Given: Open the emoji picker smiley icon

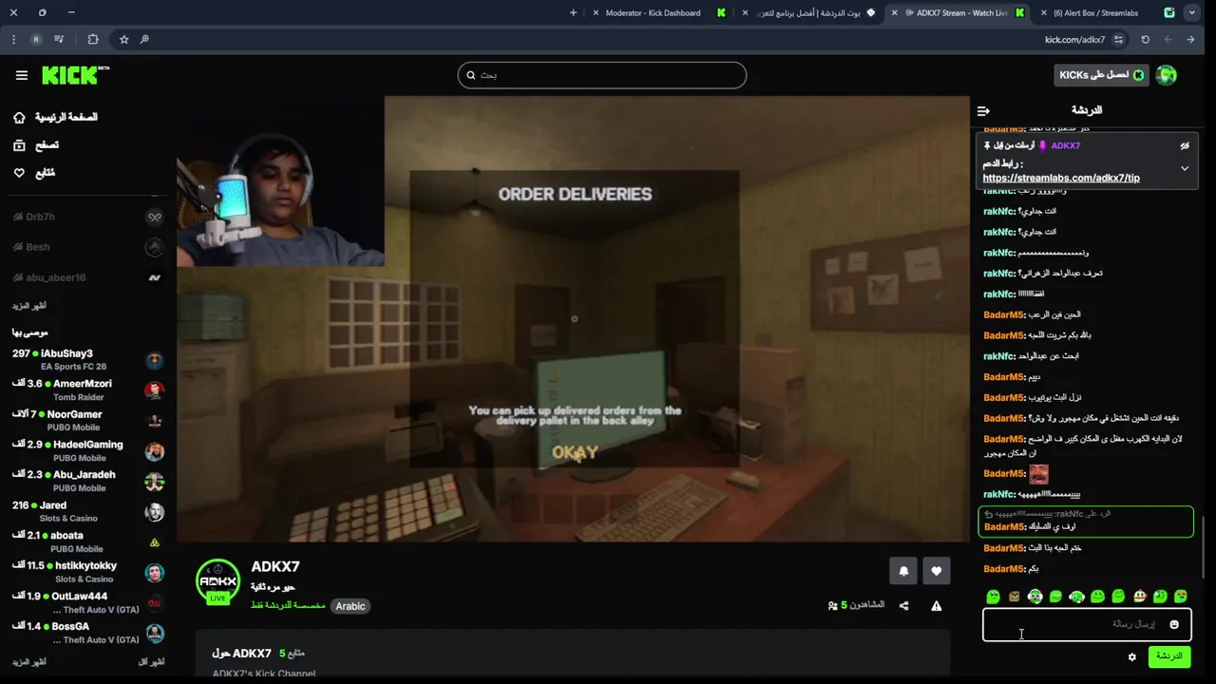Looking at the screenshot, I should 1174,625.
